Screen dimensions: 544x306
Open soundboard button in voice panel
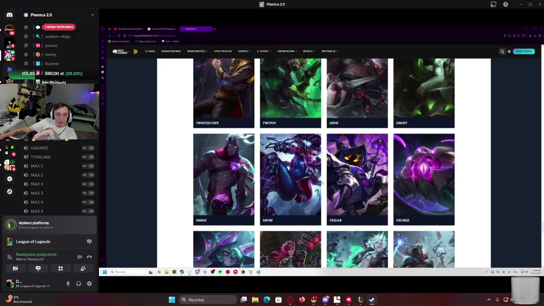click(x=83, y=269)
